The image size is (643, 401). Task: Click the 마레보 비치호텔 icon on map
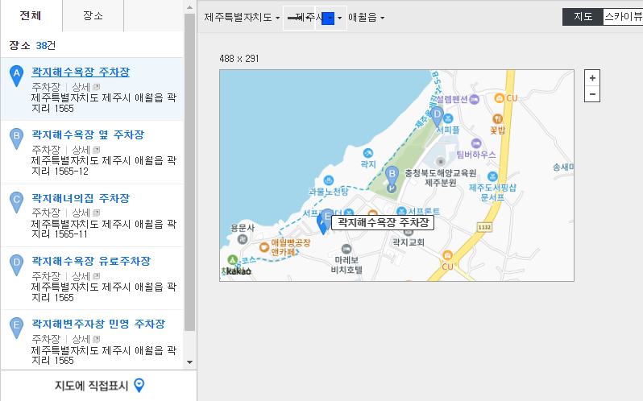click(x=346, y=249)
